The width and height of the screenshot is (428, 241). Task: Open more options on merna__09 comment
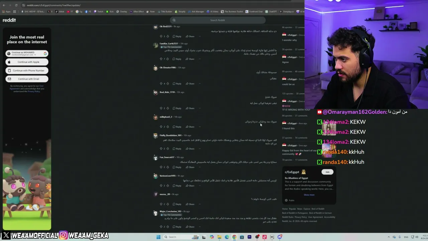[x=200, y=204]
